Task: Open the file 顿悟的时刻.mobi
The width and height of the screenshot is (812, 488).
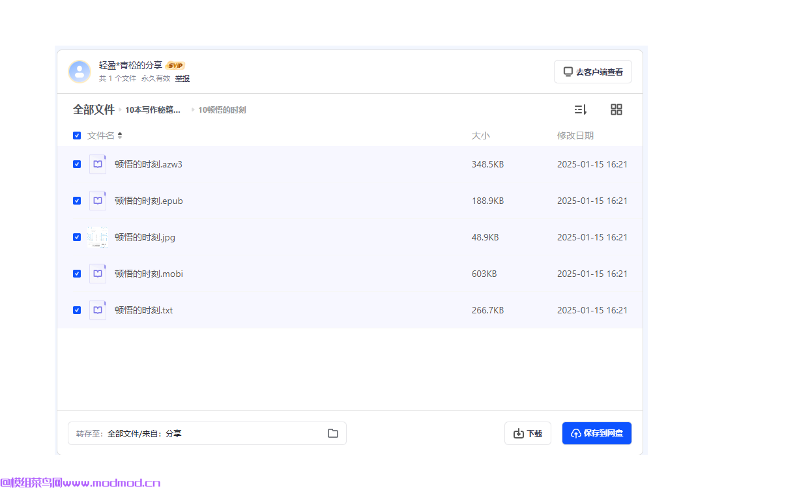Action: [149, 274]
